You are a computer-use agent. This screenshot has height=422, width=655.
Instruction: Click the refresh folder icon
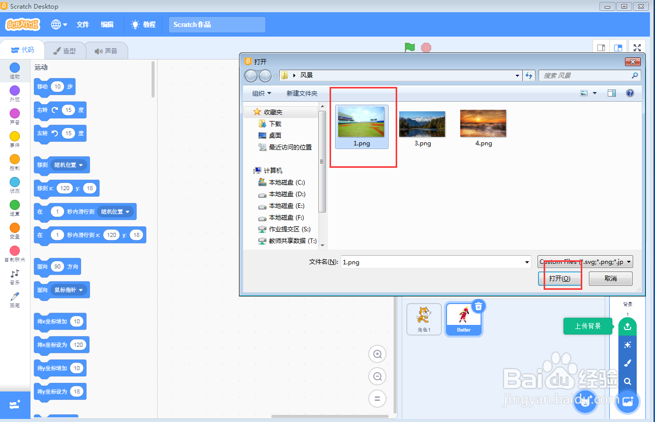529,75
